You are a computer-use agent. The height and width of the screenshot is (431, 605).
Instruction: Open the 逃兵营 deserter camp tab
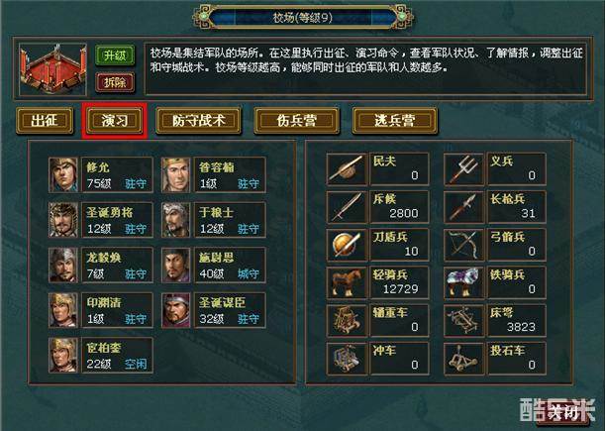[x=395, y=121]
